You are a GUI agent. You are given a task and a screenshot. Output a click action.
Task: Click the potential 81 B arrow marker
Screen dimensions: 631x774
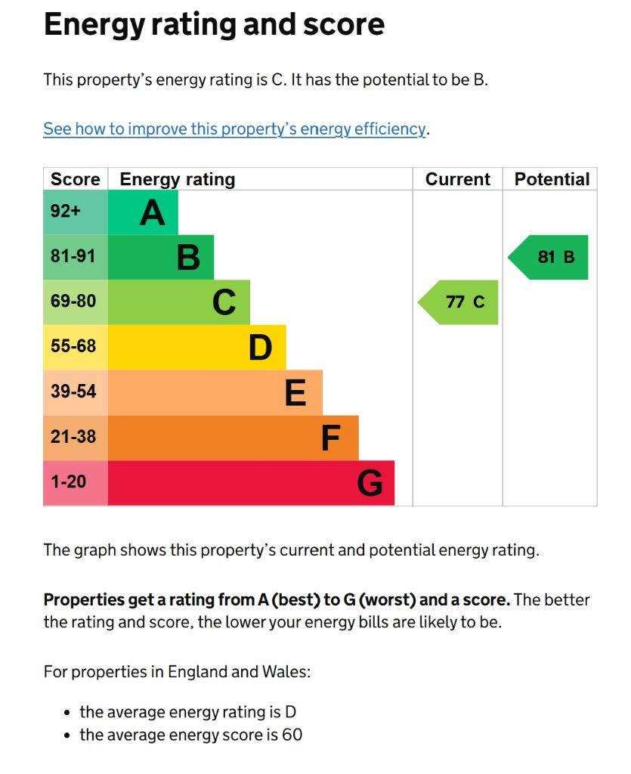coord(548,257)
